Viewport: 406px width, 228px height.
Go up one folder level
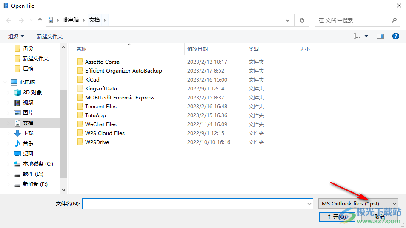coord(40,20)
